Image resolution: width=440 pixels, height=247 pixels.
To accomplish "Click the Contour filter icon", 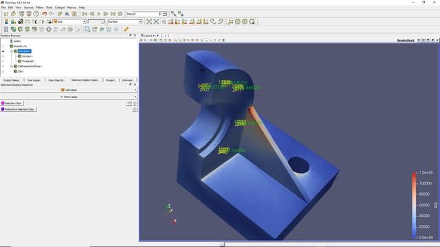I will tap(13, 29).
